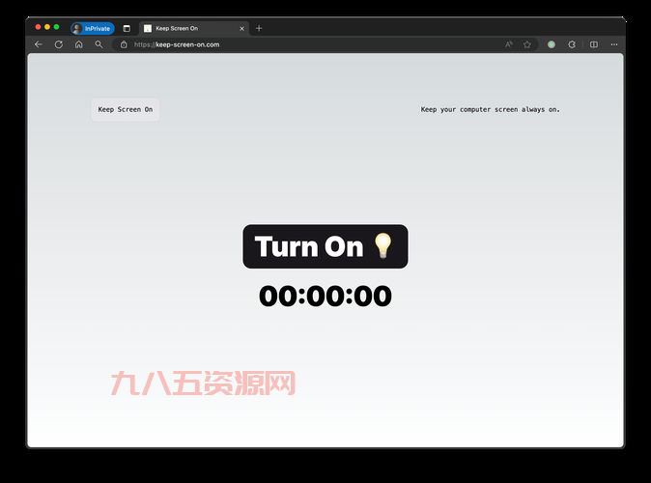Close the Keep Screen On tab

[x=242, y=29]
